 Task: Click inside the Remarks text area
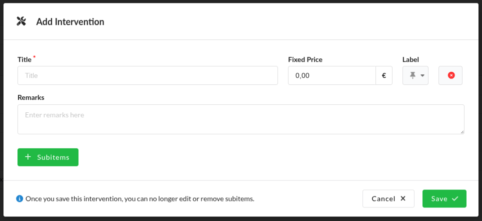tap(240, 119)
